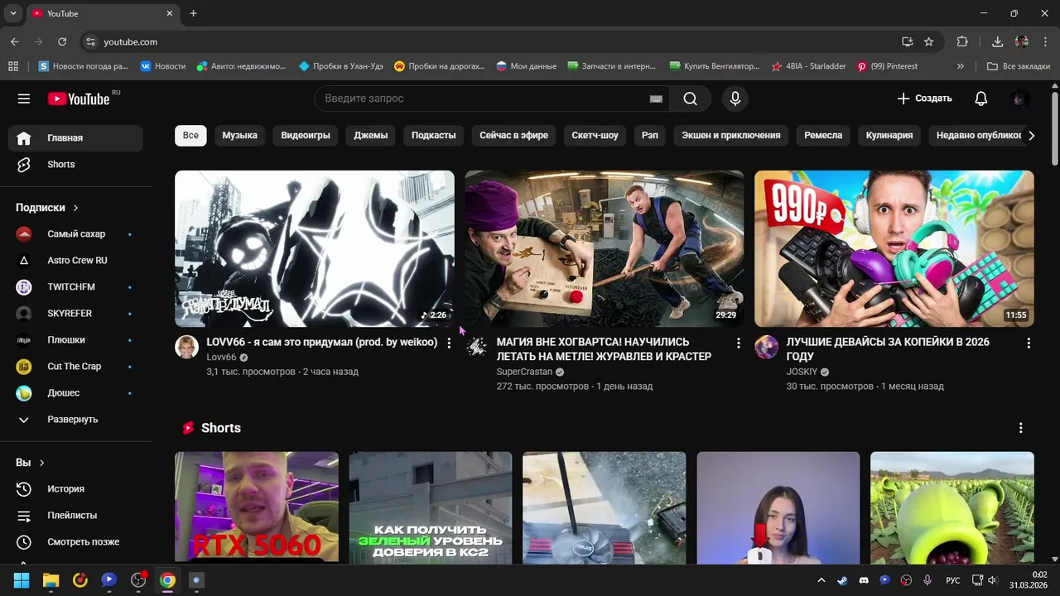
Task: Select the Подкасты category chip
Action: pyautogui.click(x=434, y=136)
